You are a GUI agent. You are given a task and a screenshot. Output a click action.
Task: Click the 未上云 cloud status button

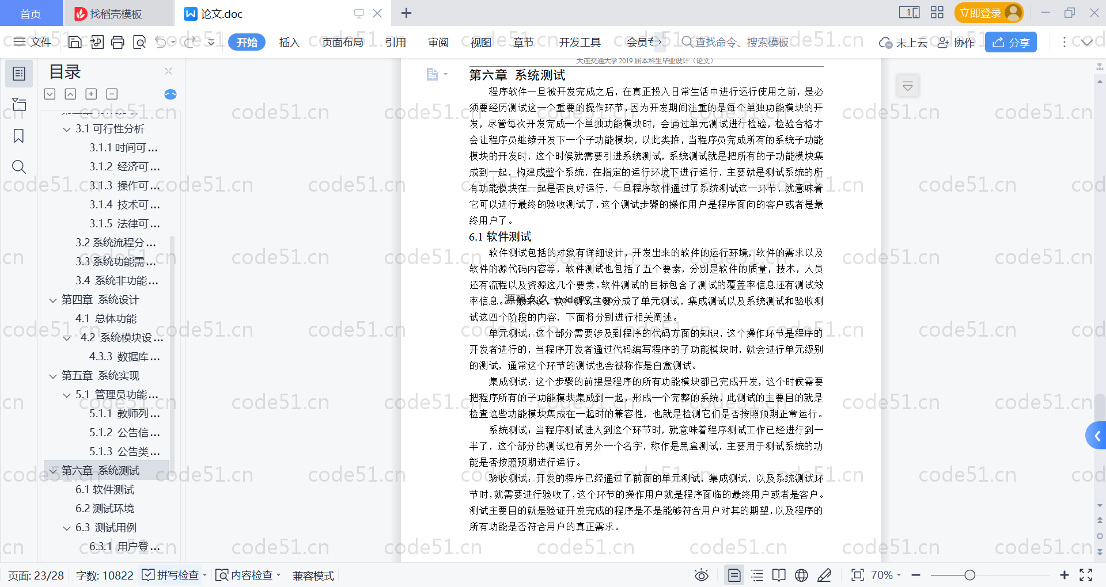(x=903, y=42)
